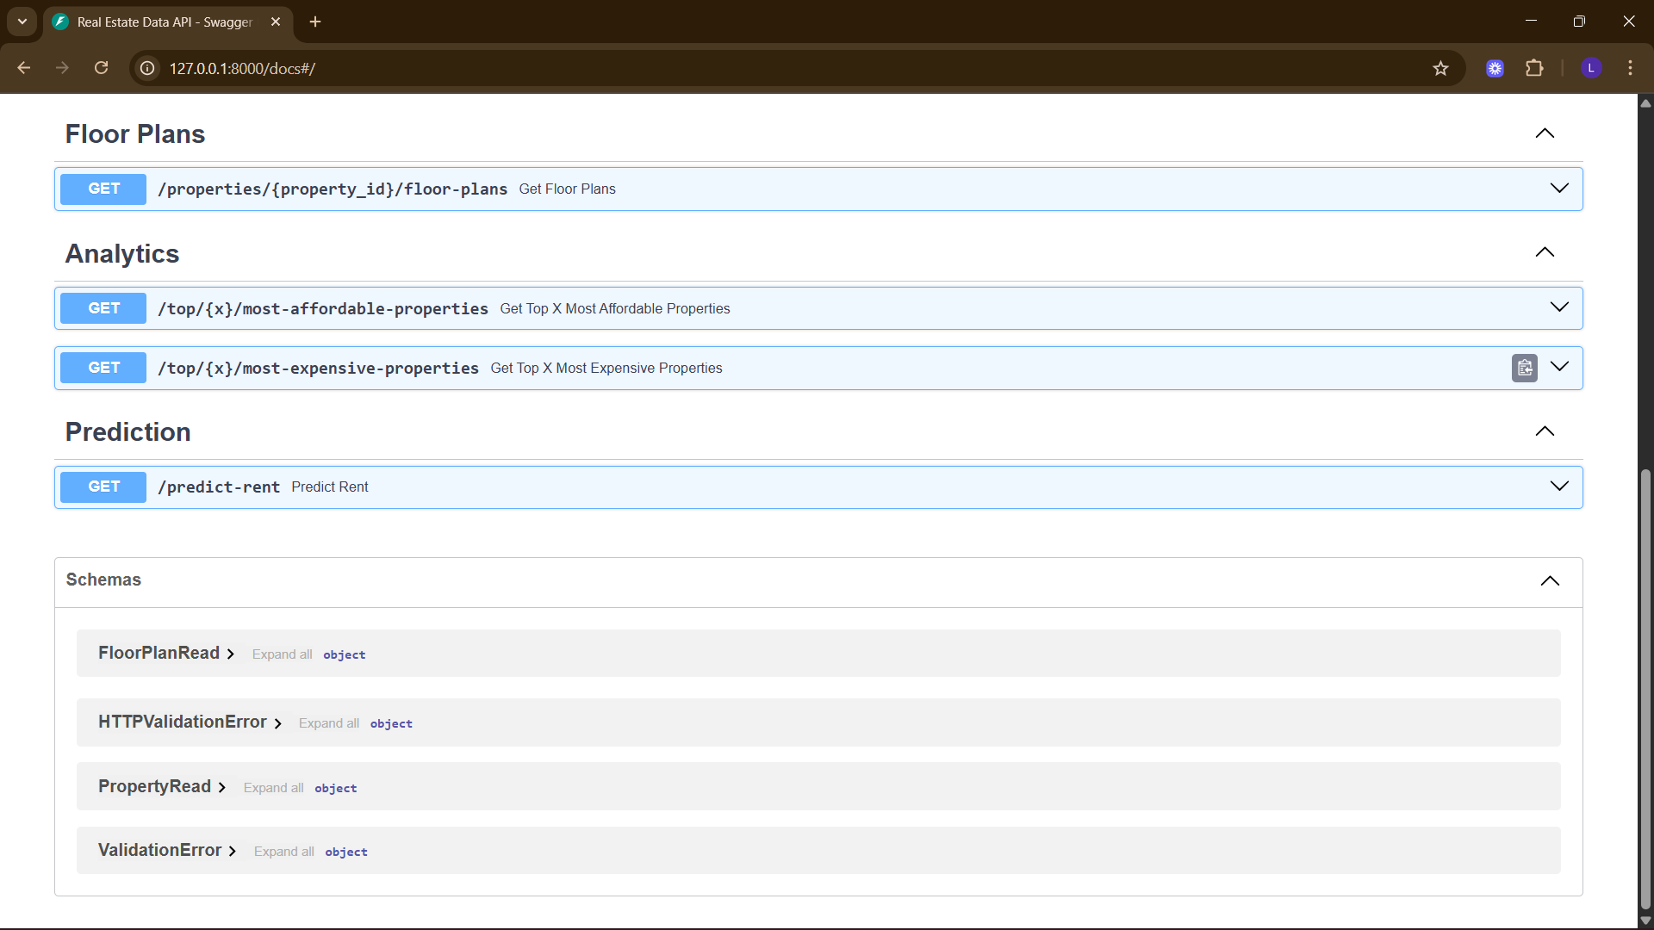Expand the most-affordable-properties endpoint chevron
This screenshot has height=930, width=1654.
(x=1559, y=307)
